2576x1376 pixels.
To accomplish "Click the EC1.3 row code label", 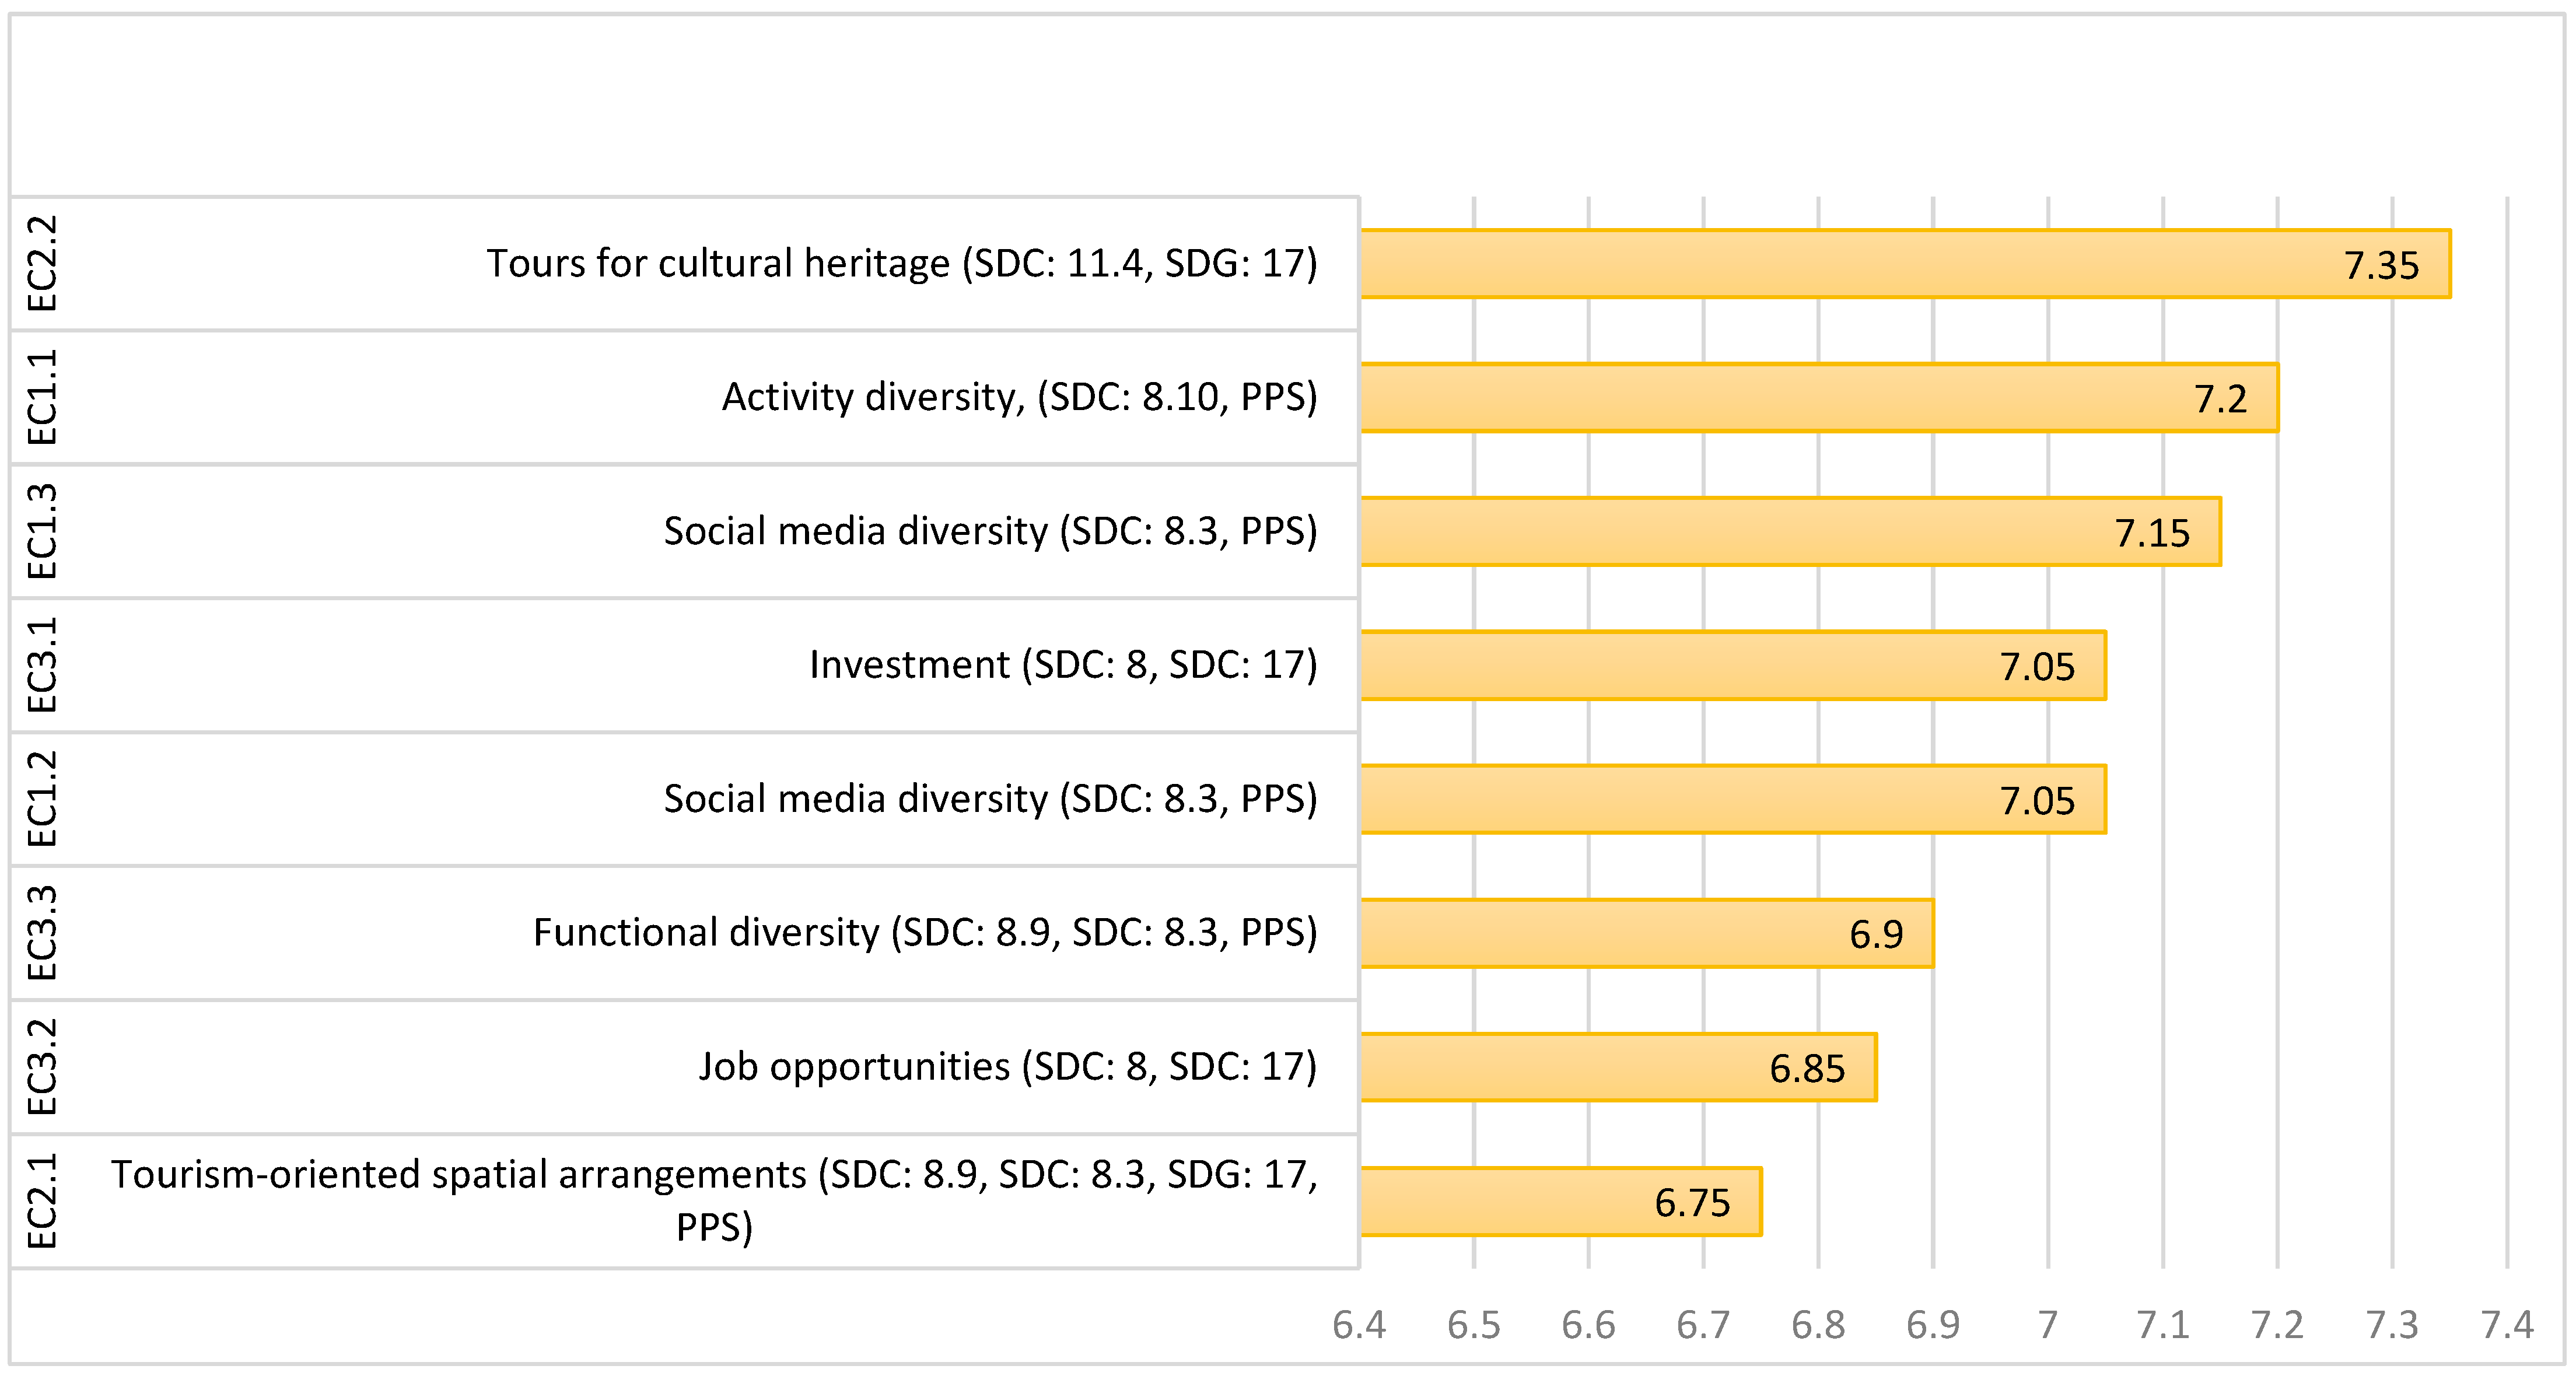I will 42,531.
